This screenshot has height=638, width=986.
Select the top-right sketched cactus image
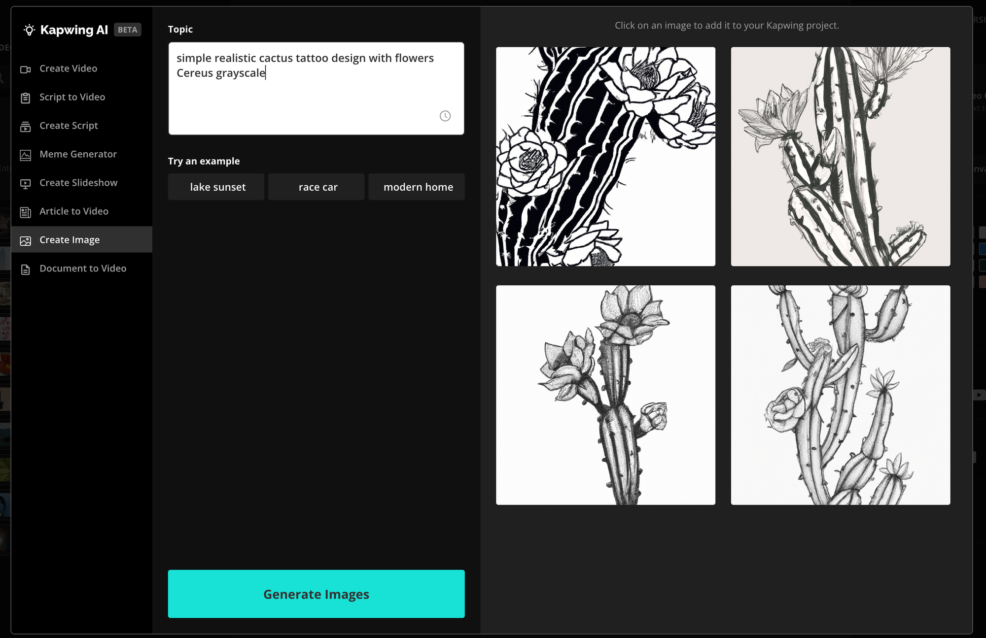pyautogui.click(x=840, y=157)
